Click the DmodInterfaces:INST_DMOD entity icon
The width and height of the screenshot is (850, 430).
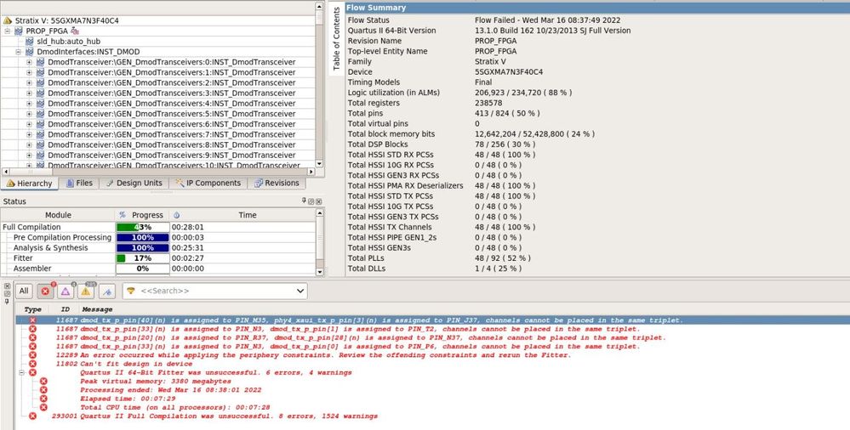(x=29, y=52)
